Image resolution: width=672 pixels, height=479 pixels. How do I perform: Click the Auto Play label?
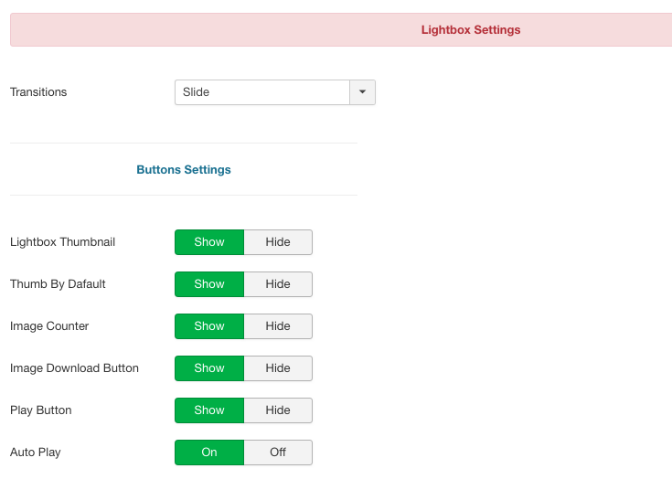[x=36, y=452]
